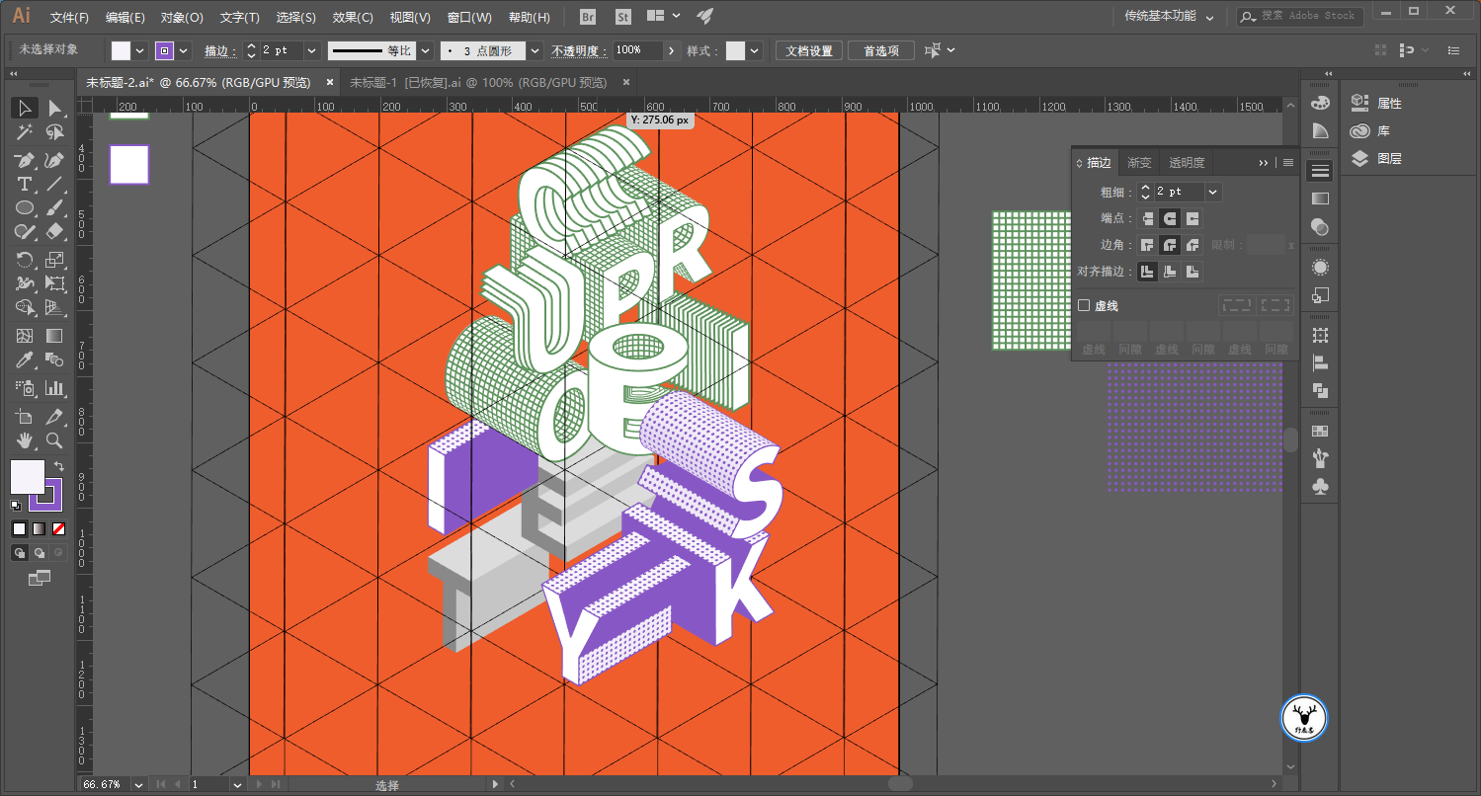Viewport: 1481px width, 796px height.
Task: Choose the Ellipse shape tool
Action: pos(25,208)
